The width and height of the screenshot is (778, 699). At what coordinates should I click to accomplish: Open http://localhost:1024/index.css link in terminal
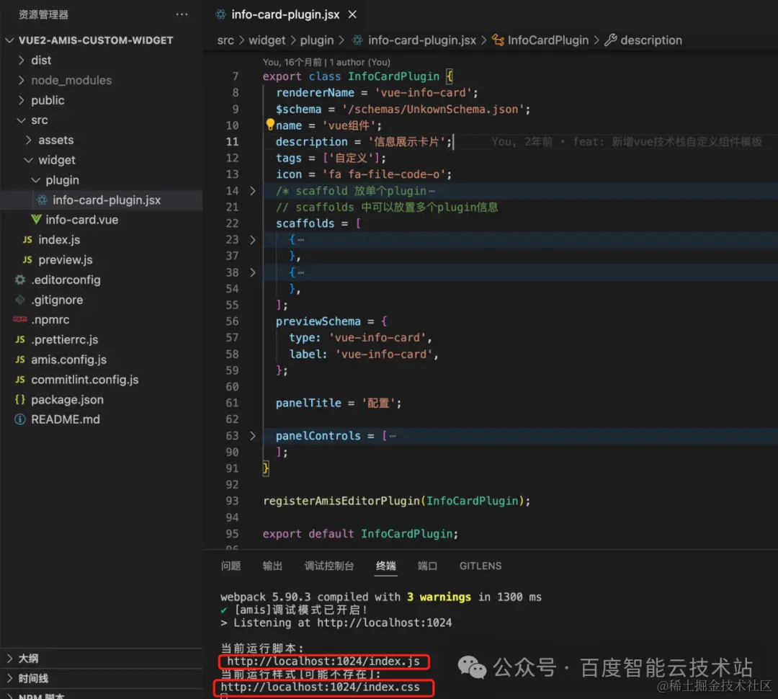(320, 687)
